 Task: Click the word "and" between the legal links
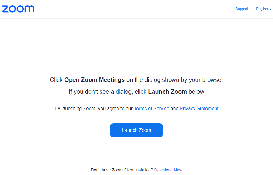tap(175, 109)
